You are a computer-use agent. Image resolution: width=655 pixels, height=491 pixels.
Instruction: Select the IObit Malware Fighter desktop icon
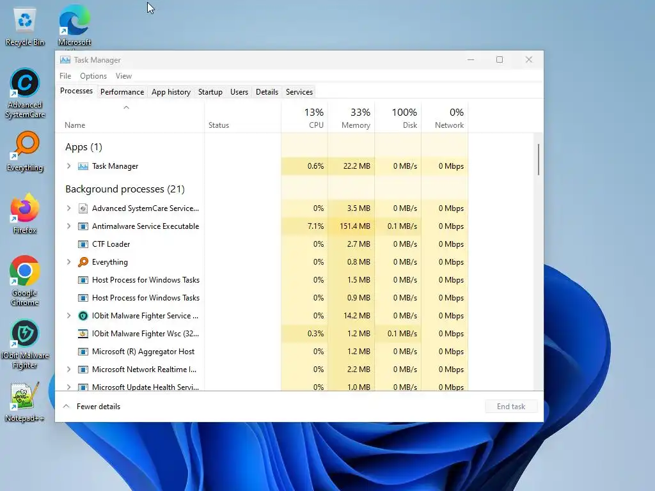point(25,344)
